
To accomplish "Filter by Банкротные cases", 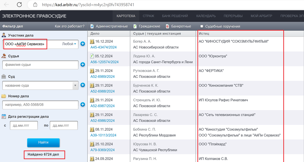I will click(x=178, y=26).
